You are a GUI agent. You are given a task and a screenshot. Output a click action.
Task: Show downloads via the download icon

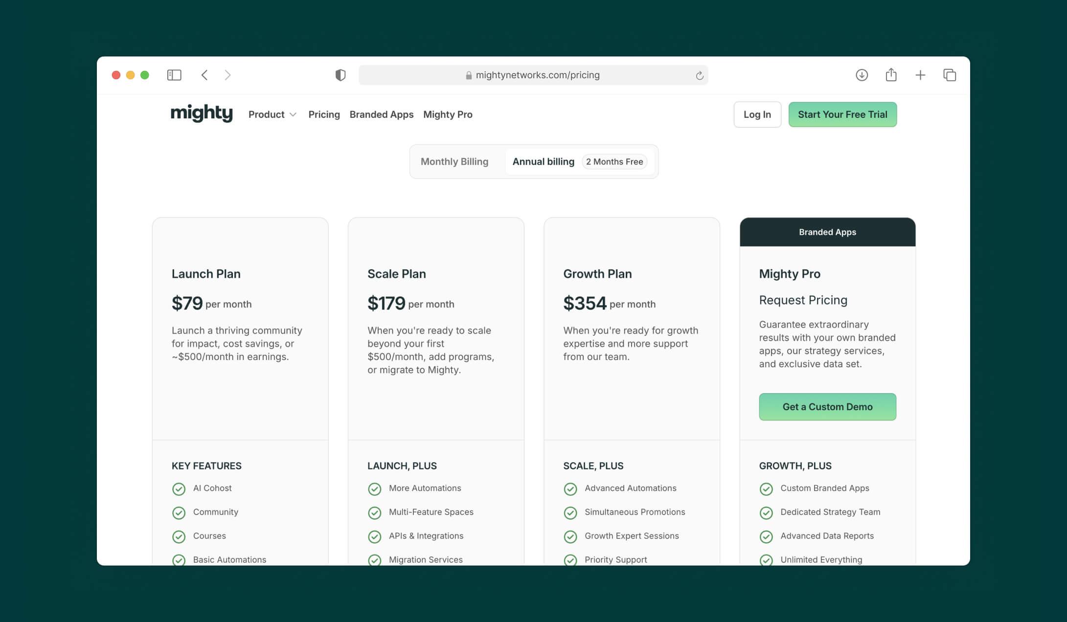pos(862,75)
